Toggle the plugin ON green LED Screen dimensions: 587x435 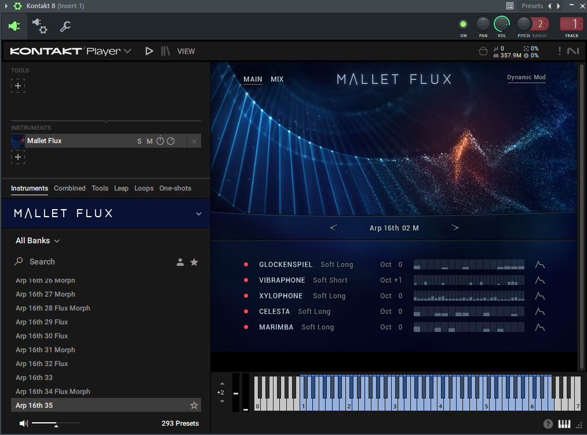[463, 24]
